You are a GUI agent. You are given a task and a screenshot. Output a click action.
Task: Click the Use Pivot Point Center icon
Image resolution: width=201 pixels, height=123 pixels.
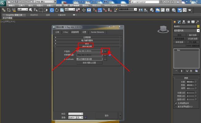coord(78,10)
